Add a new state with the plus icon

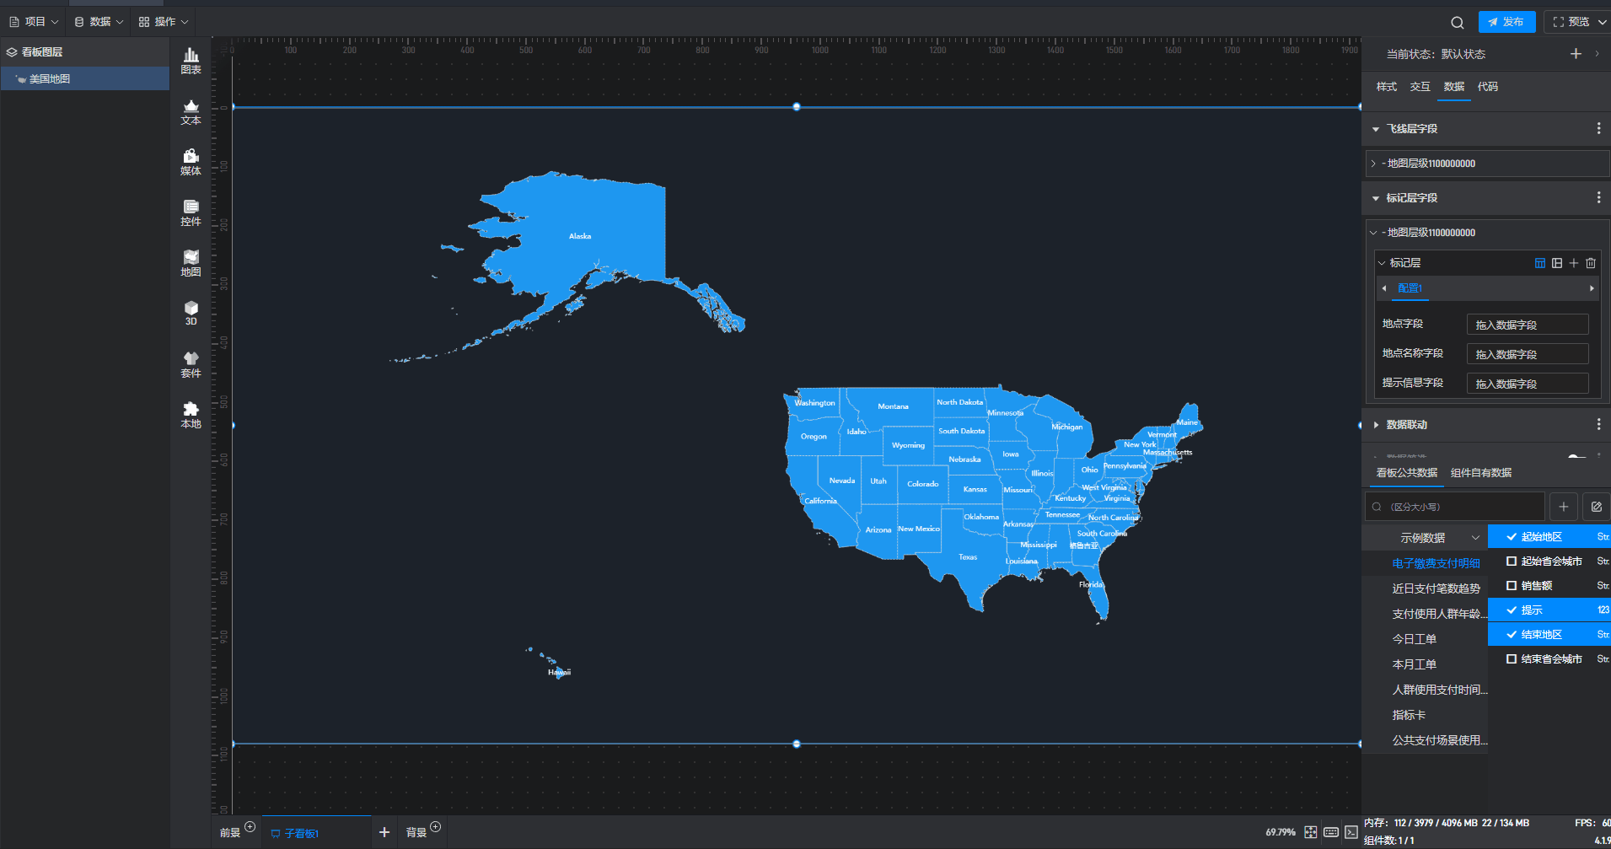1576,54
